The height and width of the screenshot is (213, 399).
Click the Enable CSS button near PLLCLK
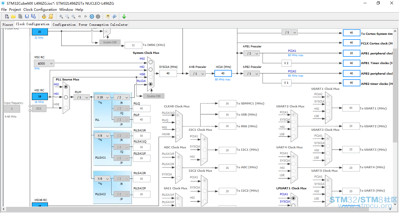[x=154, y=96]
